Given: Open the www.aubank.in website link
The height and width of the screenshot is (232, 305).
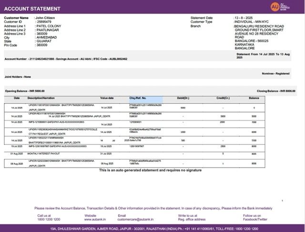Looking at the screenshot, I should (x=95, y=219).
